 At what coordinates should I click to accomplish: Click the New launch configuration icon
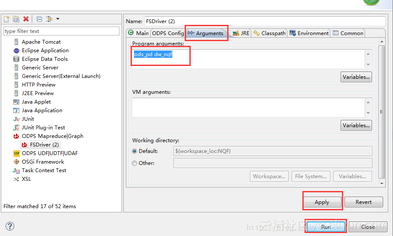[x=7, y=19]
